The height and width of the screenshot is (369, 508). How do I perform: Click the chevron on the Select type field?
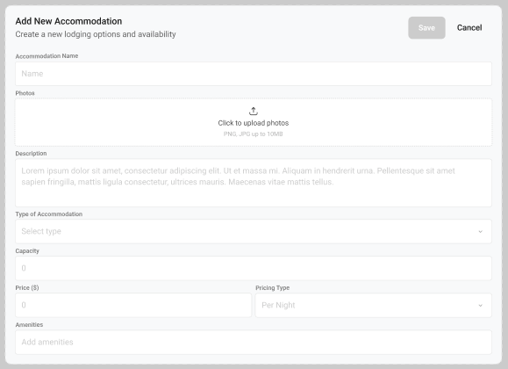click(x=481, y=231)
